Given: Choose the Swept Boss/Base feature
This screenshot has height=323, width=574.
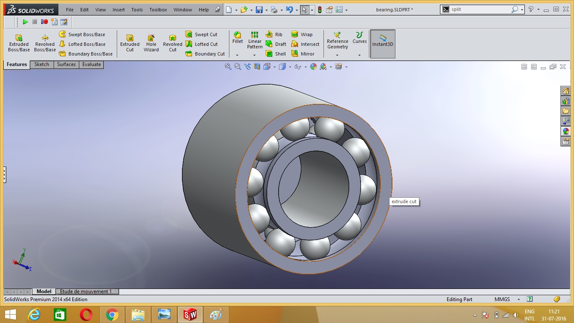Looking at the screenshot, I should pyautogui.click(x=82, y=34).
